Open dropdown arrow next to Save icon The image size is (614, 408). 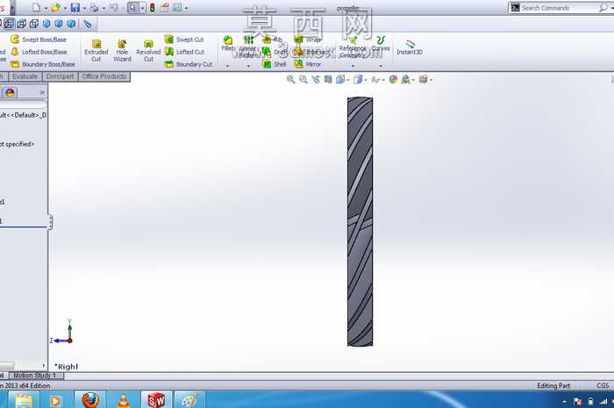84,8
